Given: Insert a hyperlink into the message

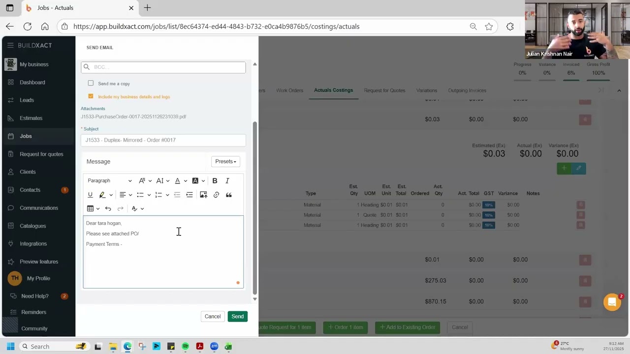Looking at the screenshot, I should pos(216,195).
